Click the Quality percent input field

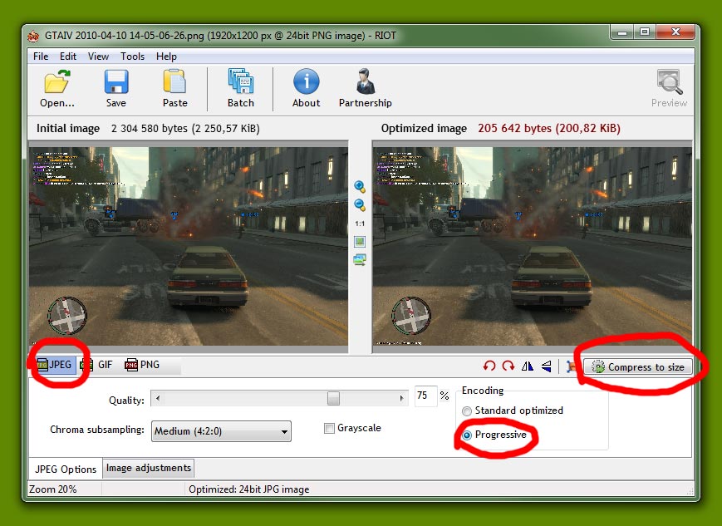[425, 396]
